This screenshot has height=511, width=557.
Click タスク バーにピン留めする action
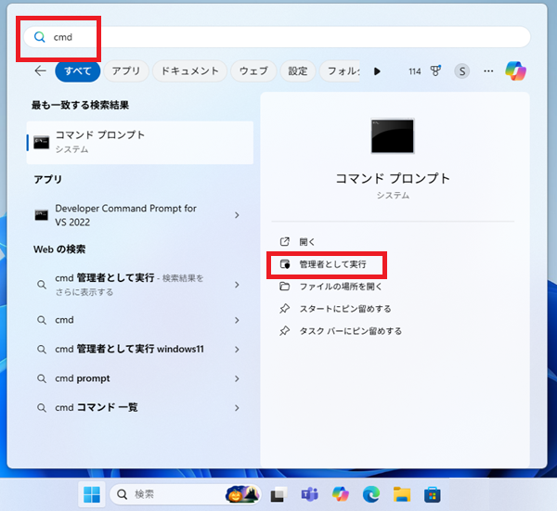coord(351,331)
